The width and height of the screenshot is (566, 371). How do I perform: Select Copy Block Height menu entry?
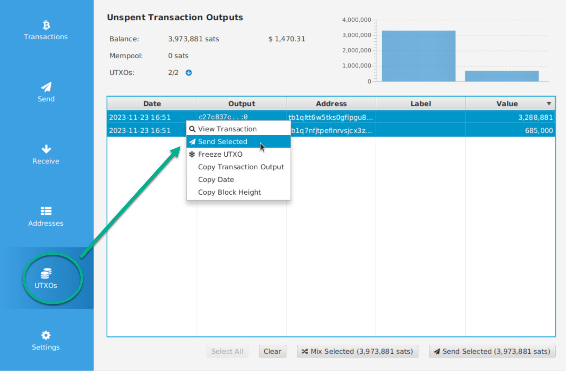[229, 192]
